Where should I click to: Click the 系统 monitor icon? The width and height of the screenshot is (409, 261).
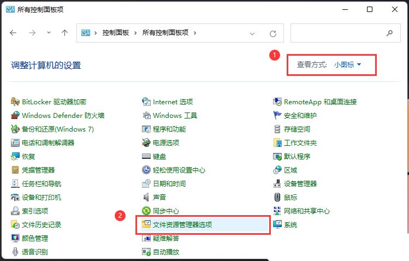tap(277, 224)
